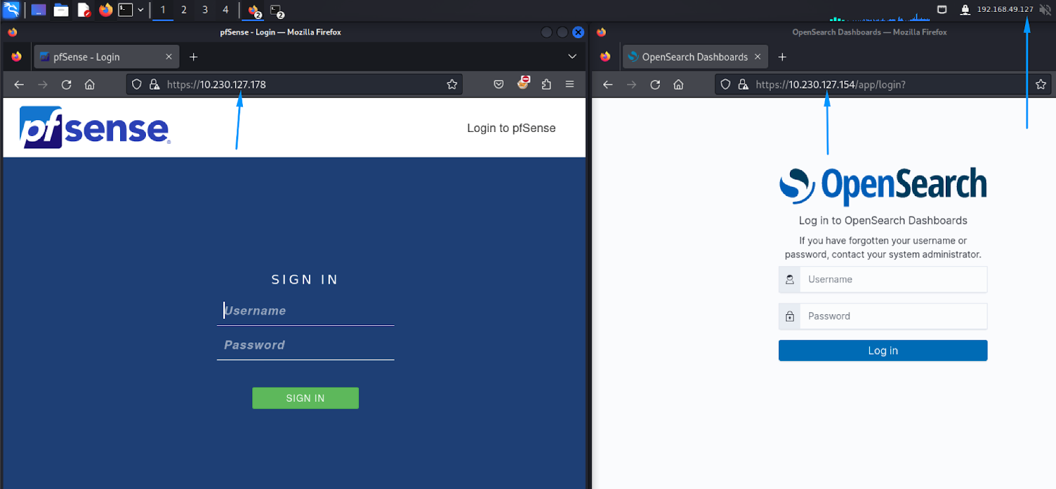Open the Extensions puzzle icon

point(546,84)
